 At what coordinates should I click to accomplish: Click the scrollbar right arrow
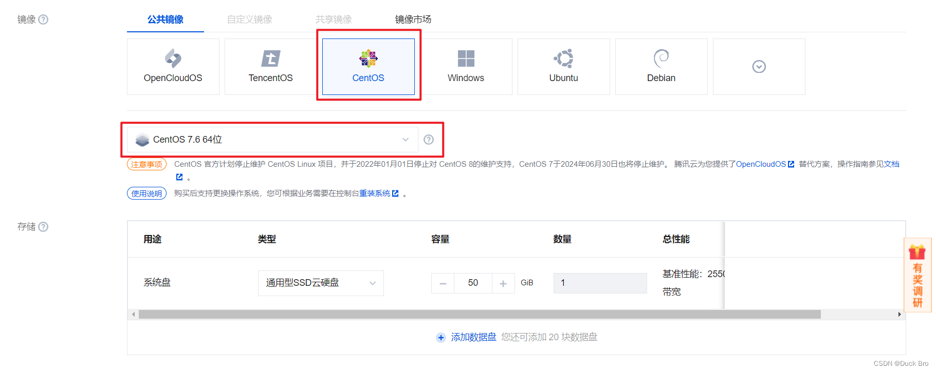(900, 315)
